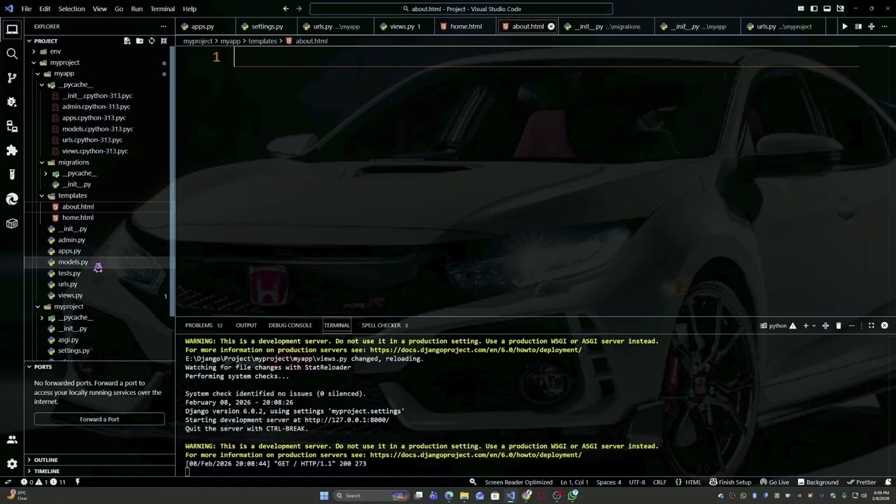Image resolution: width=896 pixels, height=504 pixels.
Task: Click Prettier status bar item
Action: click(x=861, y=482)
